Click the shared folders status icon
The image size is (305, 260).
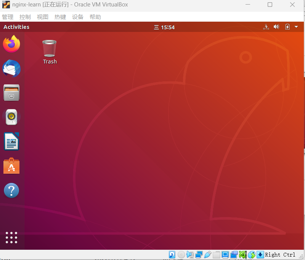tap(216, 255)
